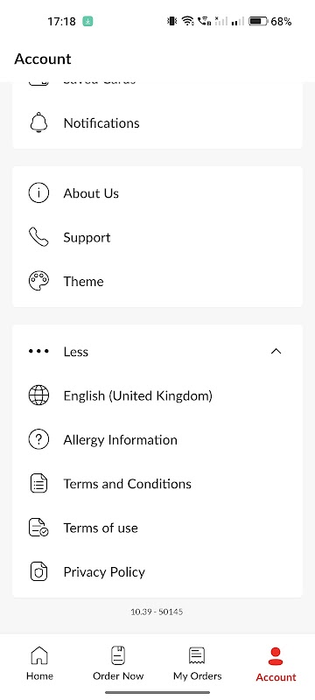315x700 pixels.
Task: Tap the Support phone icon
Action: click(x=38, y=237)
